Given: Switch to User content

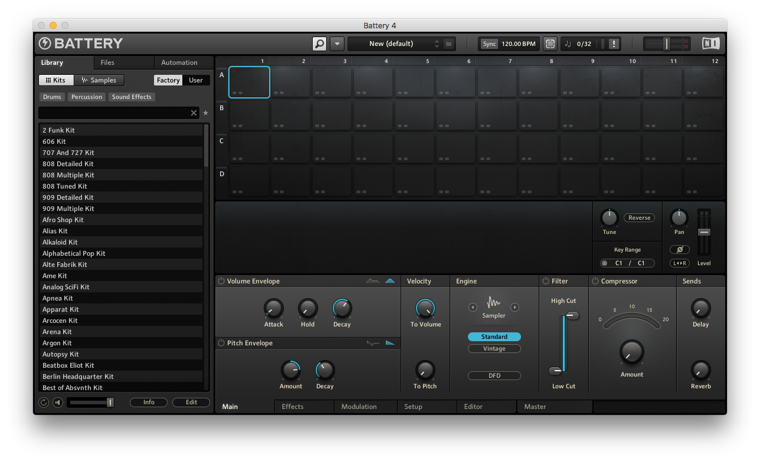Looking at the screenshot, I should [x=196, y=80].
